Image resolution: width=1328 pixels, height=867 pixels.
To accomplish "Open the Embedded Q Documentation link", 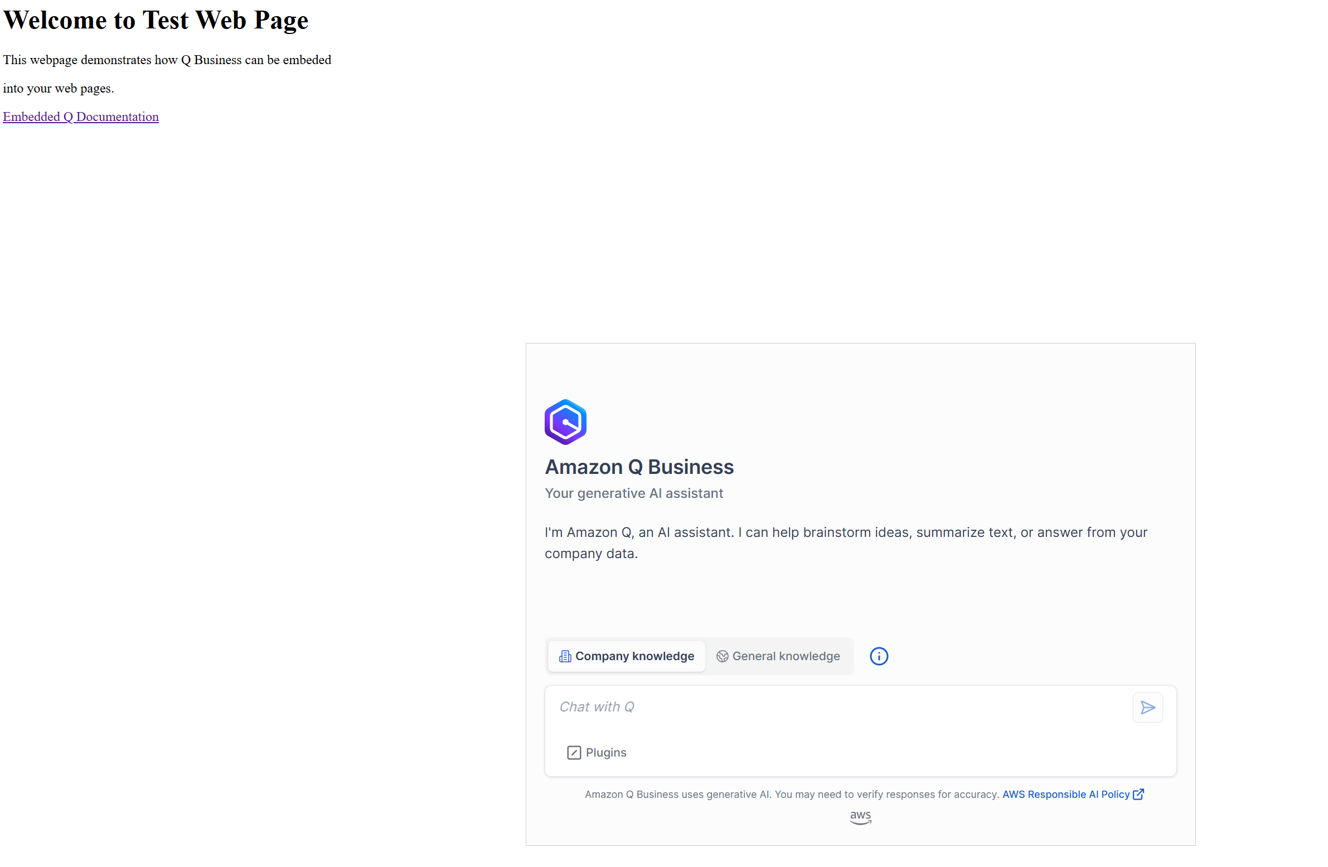I will point(81,117).
